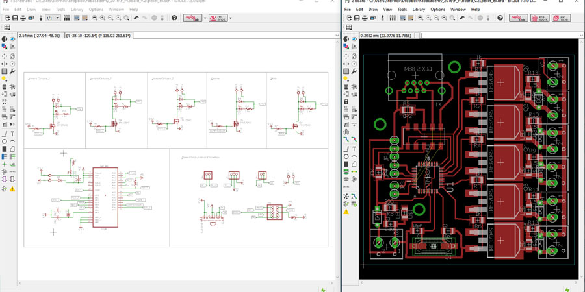This screenshot has height=292, width=585.
Task: Click Zoom out icon in Schematic toolbar
Action: pyautogui.click(x=110, y=18)
